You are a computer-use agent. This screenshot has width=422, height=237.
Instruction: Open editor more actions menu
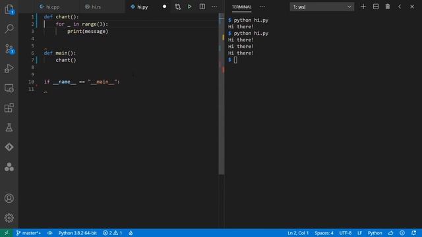[214, 7]
